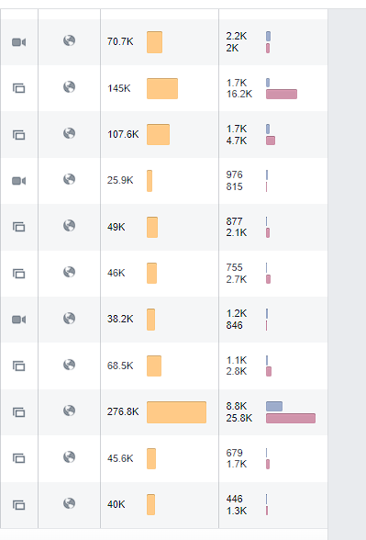This screenshot has width=366, height=540.
Task: Click the video icon in the 70.7K row
Action: 19,42
